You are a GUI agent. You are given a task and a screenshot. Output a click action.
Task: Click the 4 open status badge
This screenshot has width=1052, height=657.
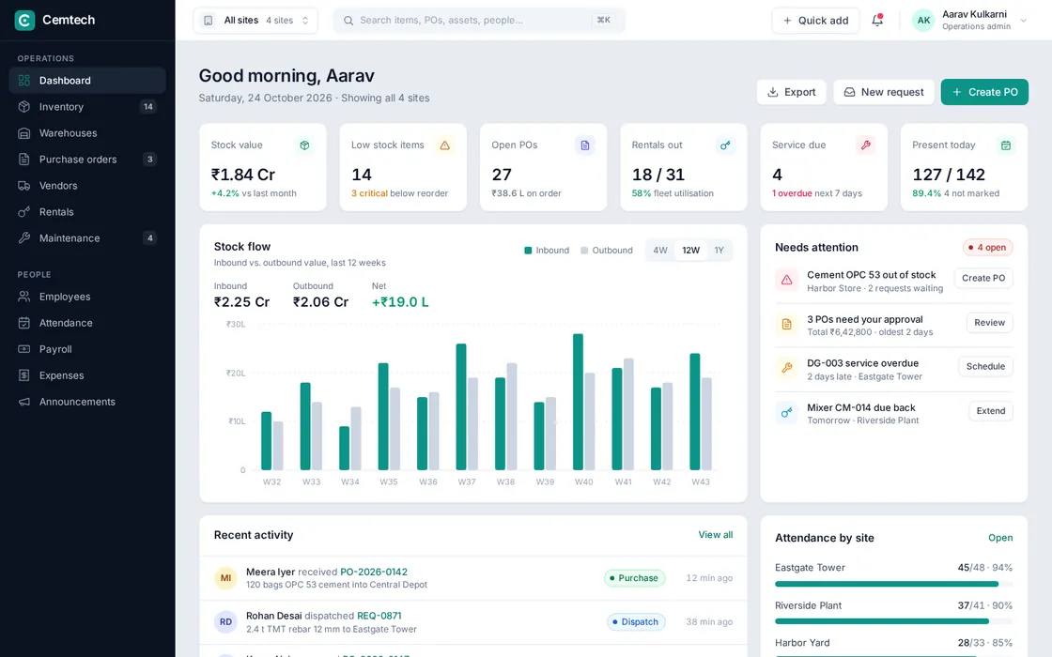987,248
